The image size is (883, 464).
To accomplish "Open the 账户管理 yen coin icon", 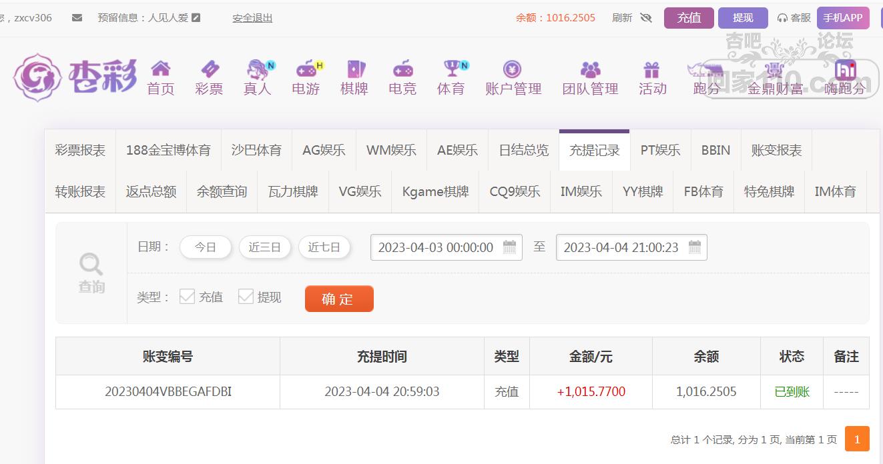I will pos(513,69).
